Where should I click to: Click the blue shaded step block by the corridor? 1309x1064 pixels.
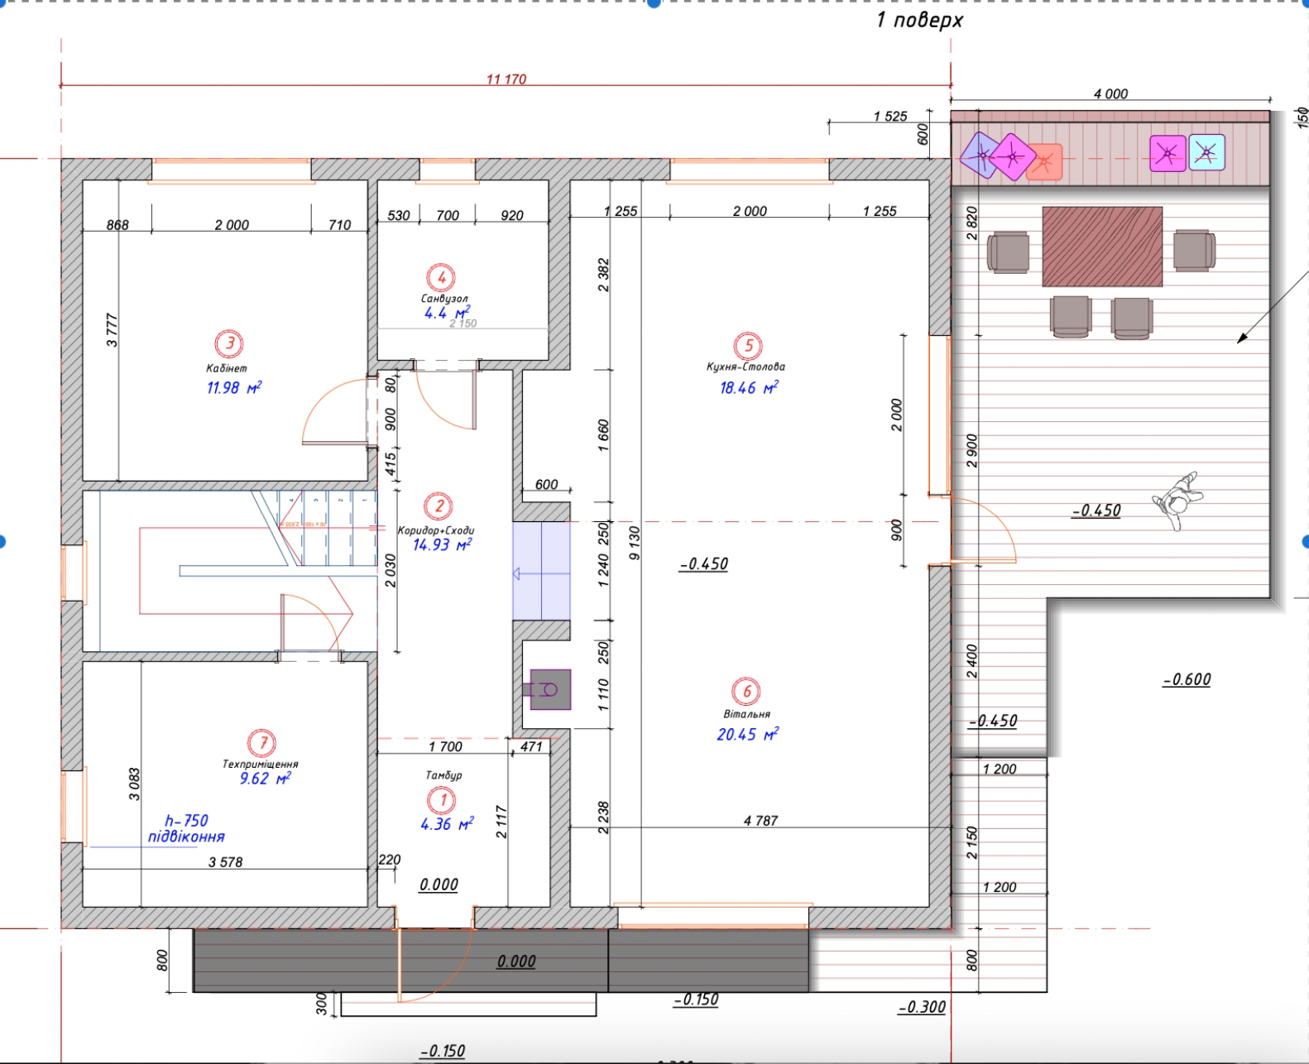coord(541,571)
